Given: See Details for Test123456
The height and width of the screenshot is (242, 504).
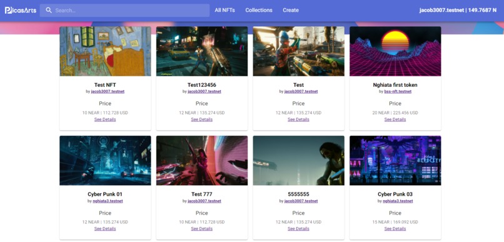Looking at the screenshot, I should coord(202,119).
